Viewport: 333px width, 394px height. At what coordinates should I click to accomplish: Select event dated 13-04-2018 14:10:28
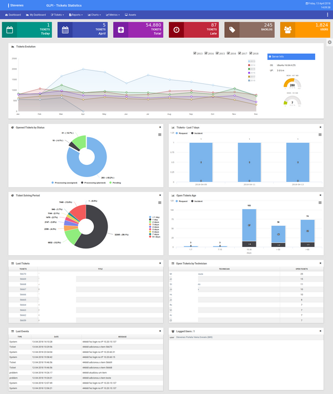click(85, 342)
